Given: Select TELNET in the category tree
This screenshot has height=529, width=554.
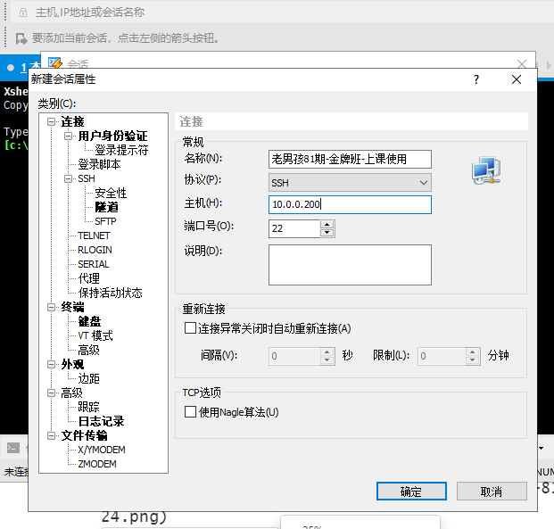Looking at the screenshot, I should pos(94,236).
